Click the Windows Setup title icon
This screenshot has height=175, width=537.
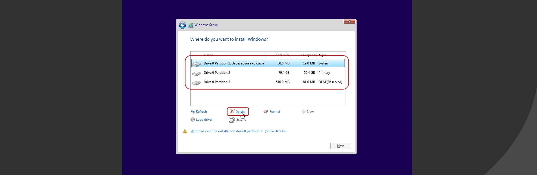click(191, 25)
